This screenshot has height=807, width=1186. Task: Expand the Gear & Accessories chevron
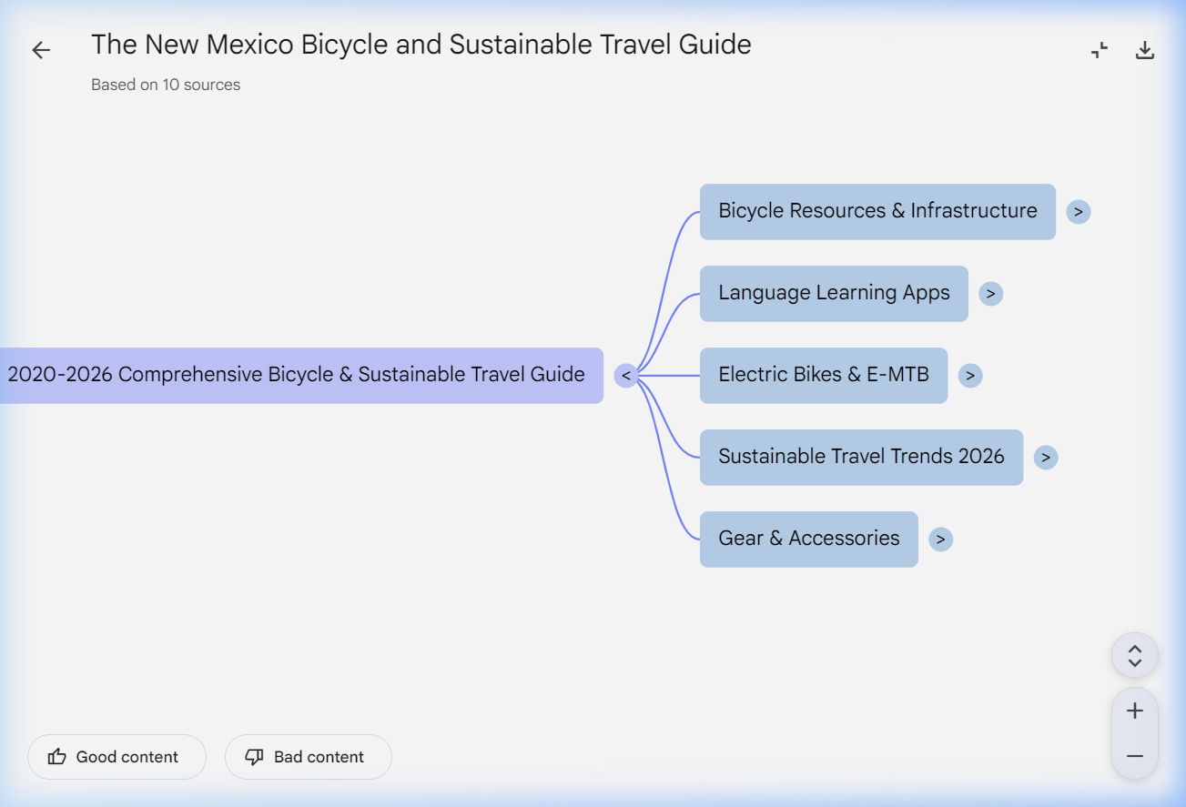[940, 540]
